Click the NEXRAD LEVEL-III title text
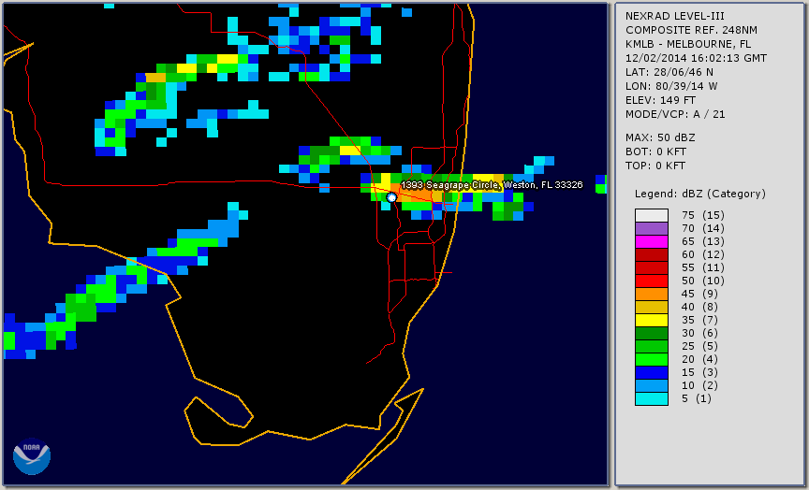This screenshot has height=490, width=809. point(675,16)
